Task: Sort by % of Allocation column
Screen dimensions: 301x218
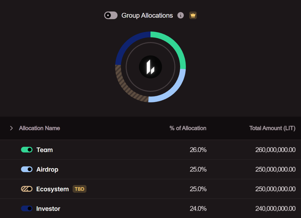Action: [188, 128]
